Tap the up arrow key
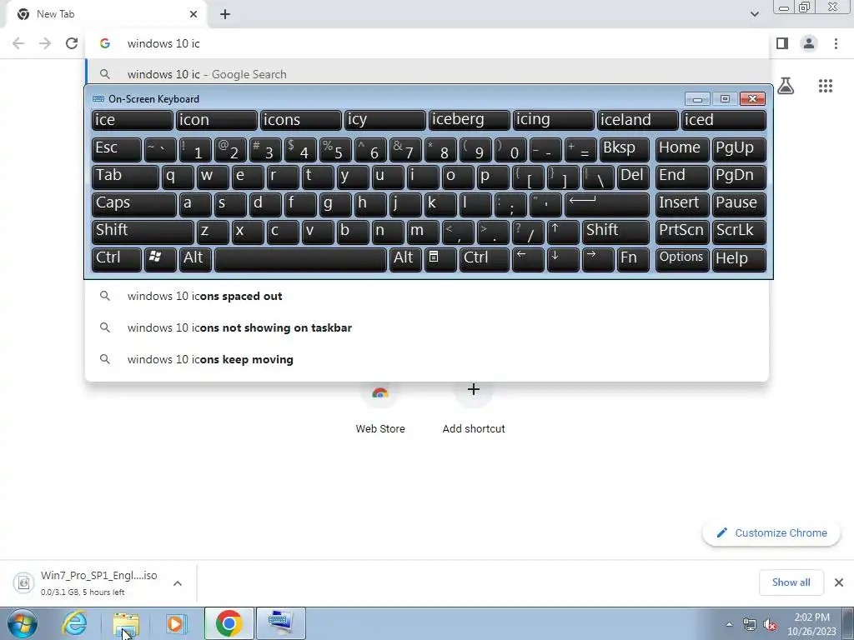The height and width of the screenshot is (640, 854). pyautogui.click(x=563, y=232)
